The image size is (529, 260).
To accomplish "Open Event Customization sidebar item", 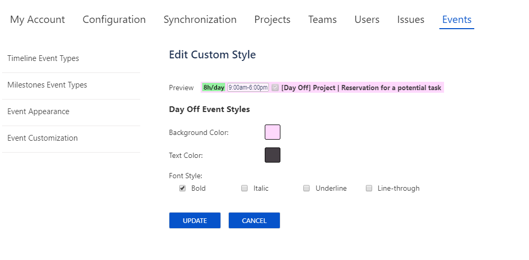I will [43, 138].
